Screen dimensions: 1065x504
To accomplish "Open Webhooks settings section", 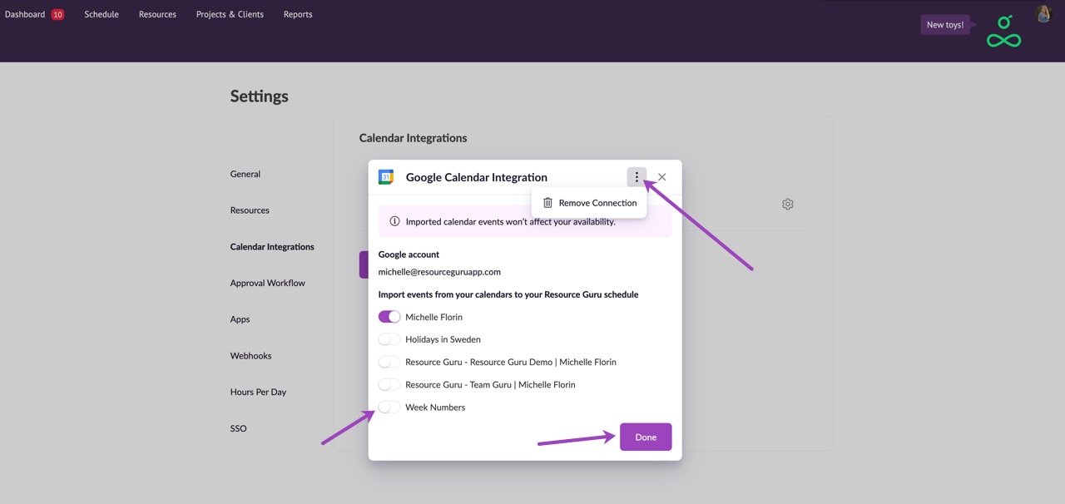I will (x=251, y=356).
